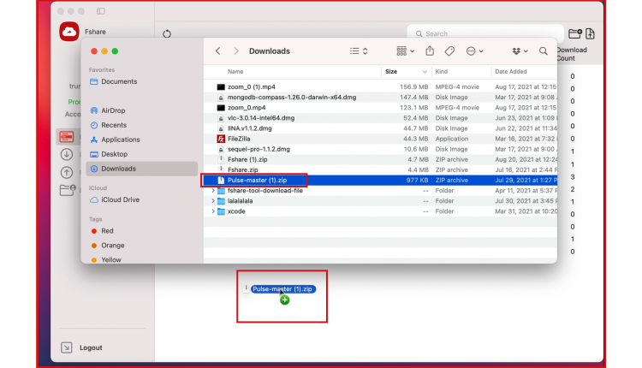This screenshot has width=642, height=368.
Task: Open the Finder action (ellipsis) menu
Action: click(x=474, y=50)
